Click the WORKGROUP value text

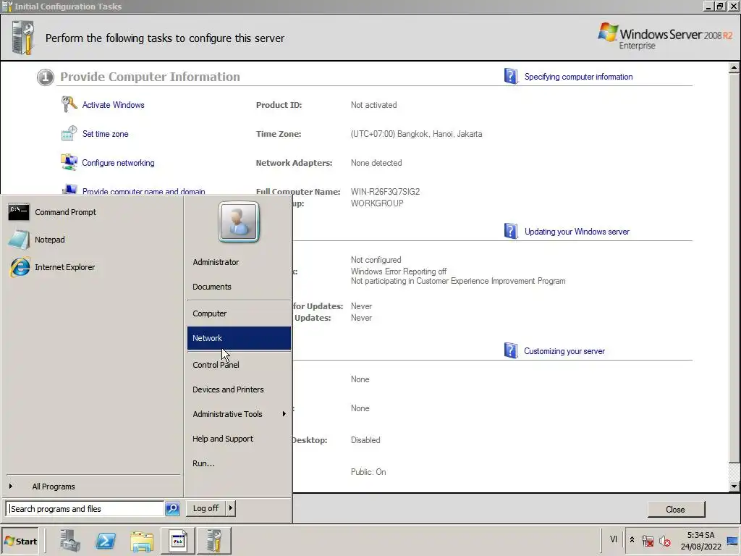[x=377, y=203]
